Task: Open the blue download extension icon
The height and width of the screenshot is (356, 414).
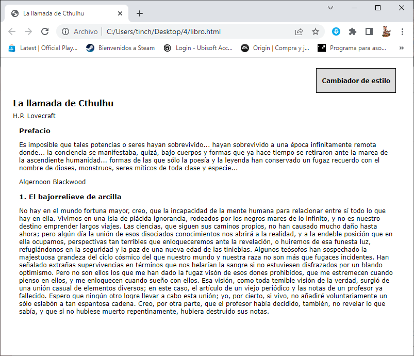Action: tap(336, 31)
